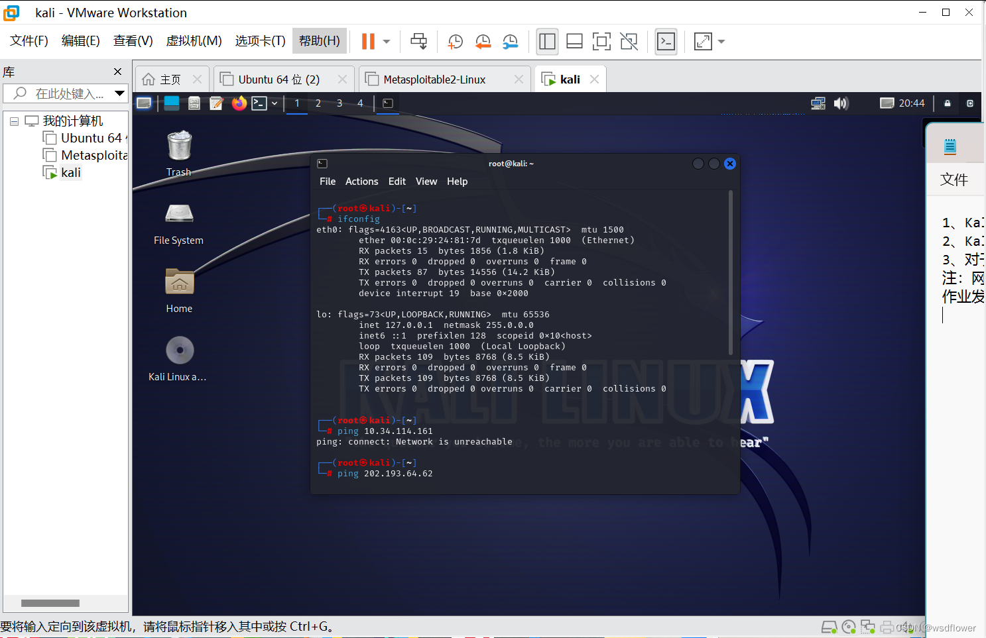Click the Unity mode toolbar icon
Image resolution: width=986 pixels, height=638 pixels.
click(x=629, y=42)
